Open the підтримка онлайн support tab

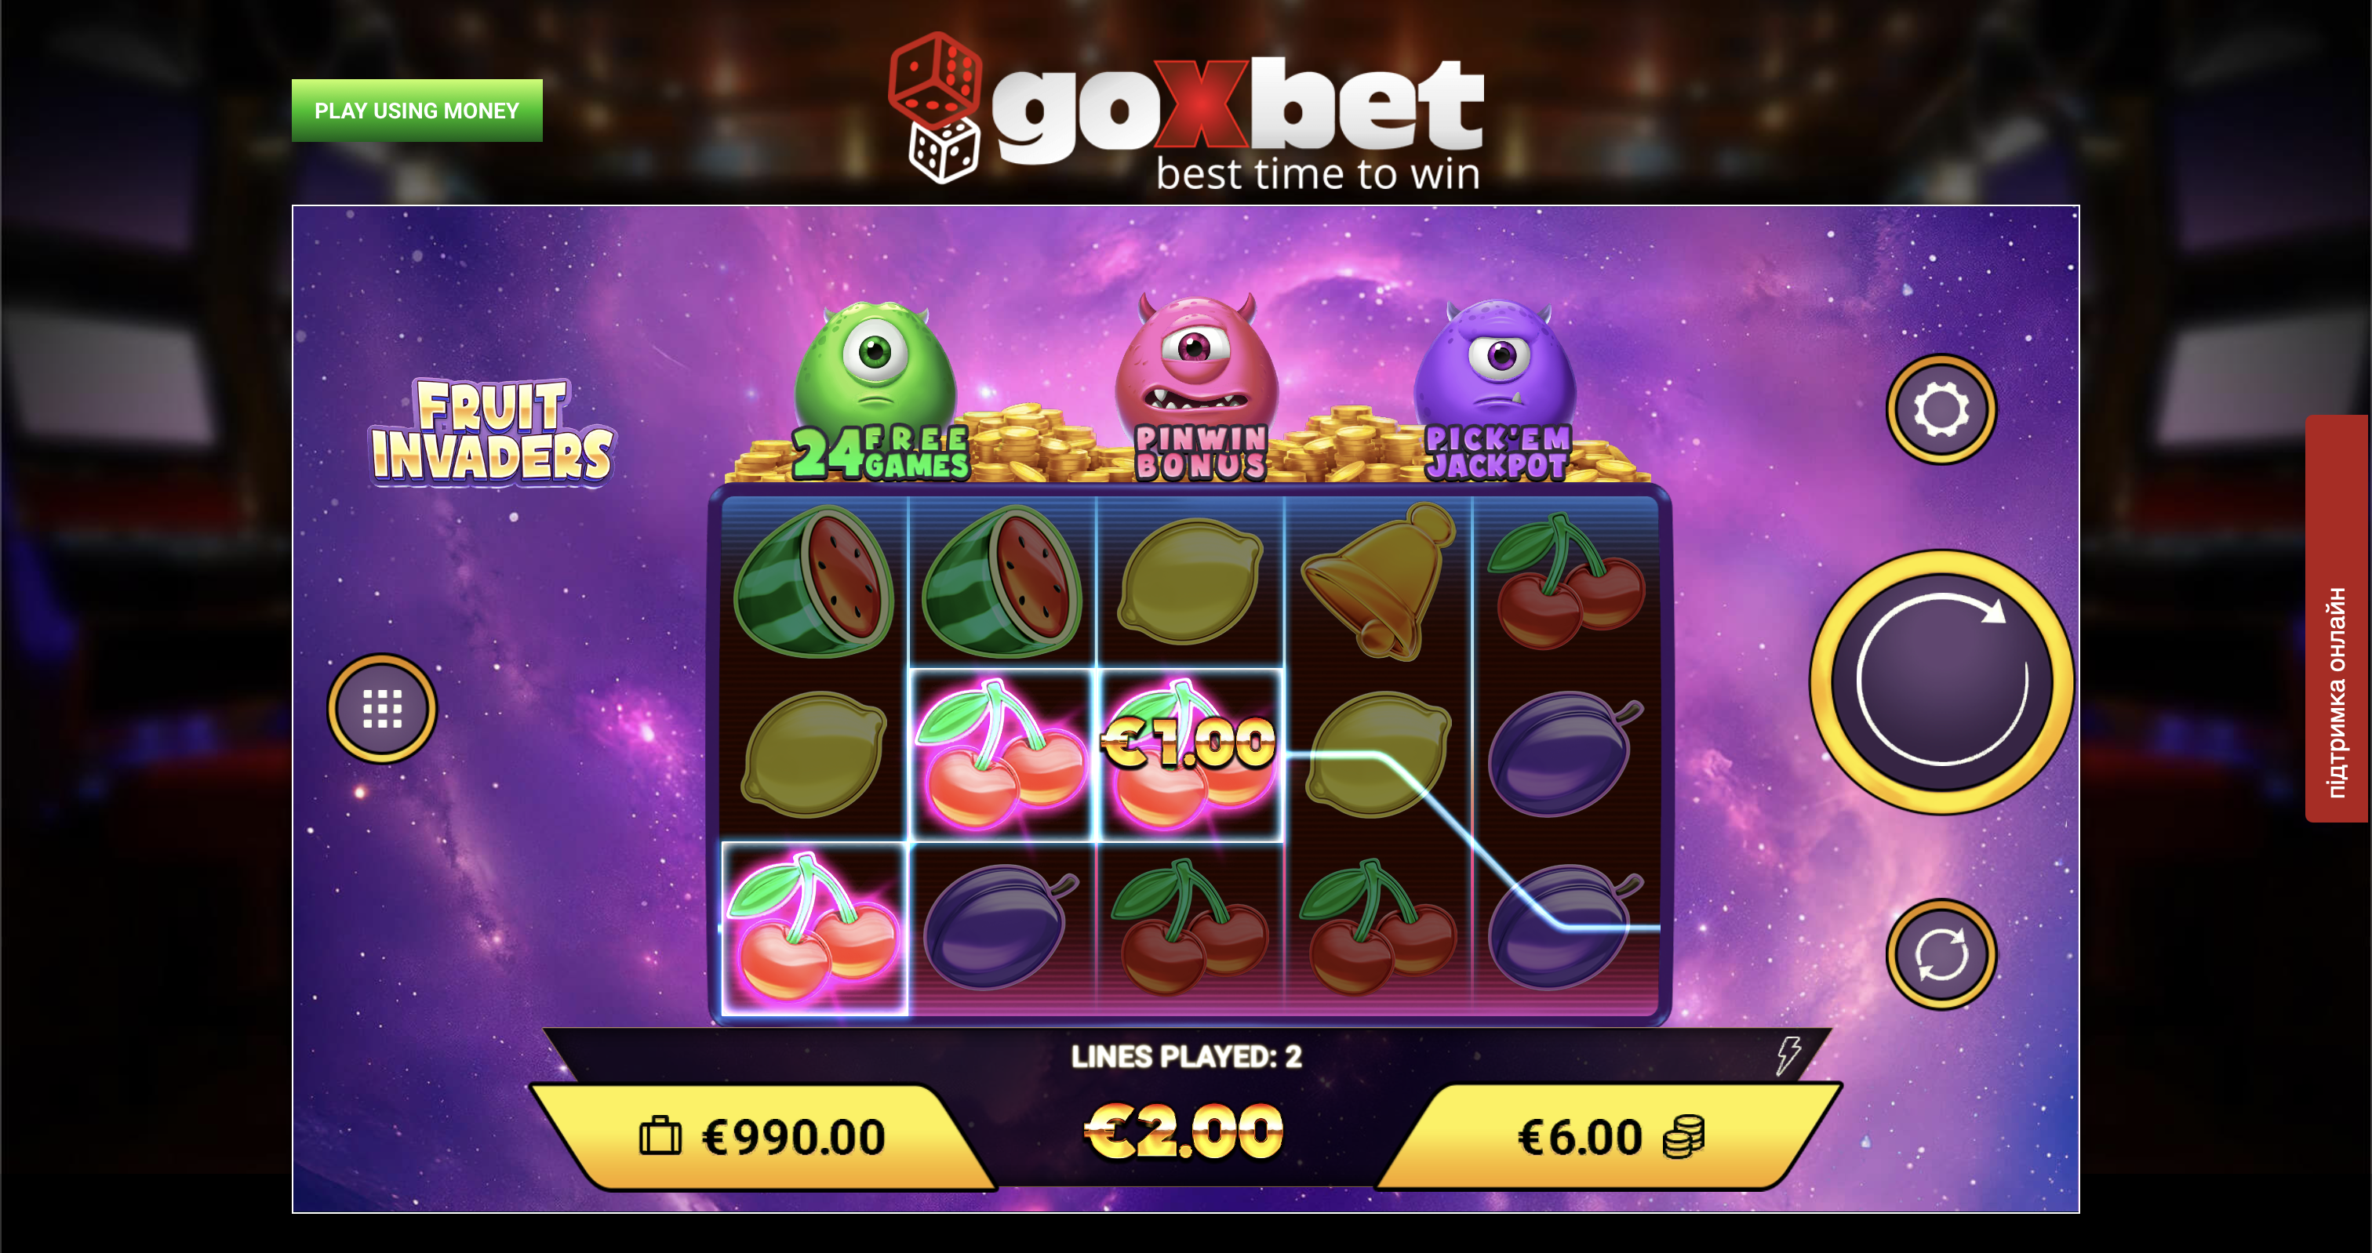(x=2336, y=618)
